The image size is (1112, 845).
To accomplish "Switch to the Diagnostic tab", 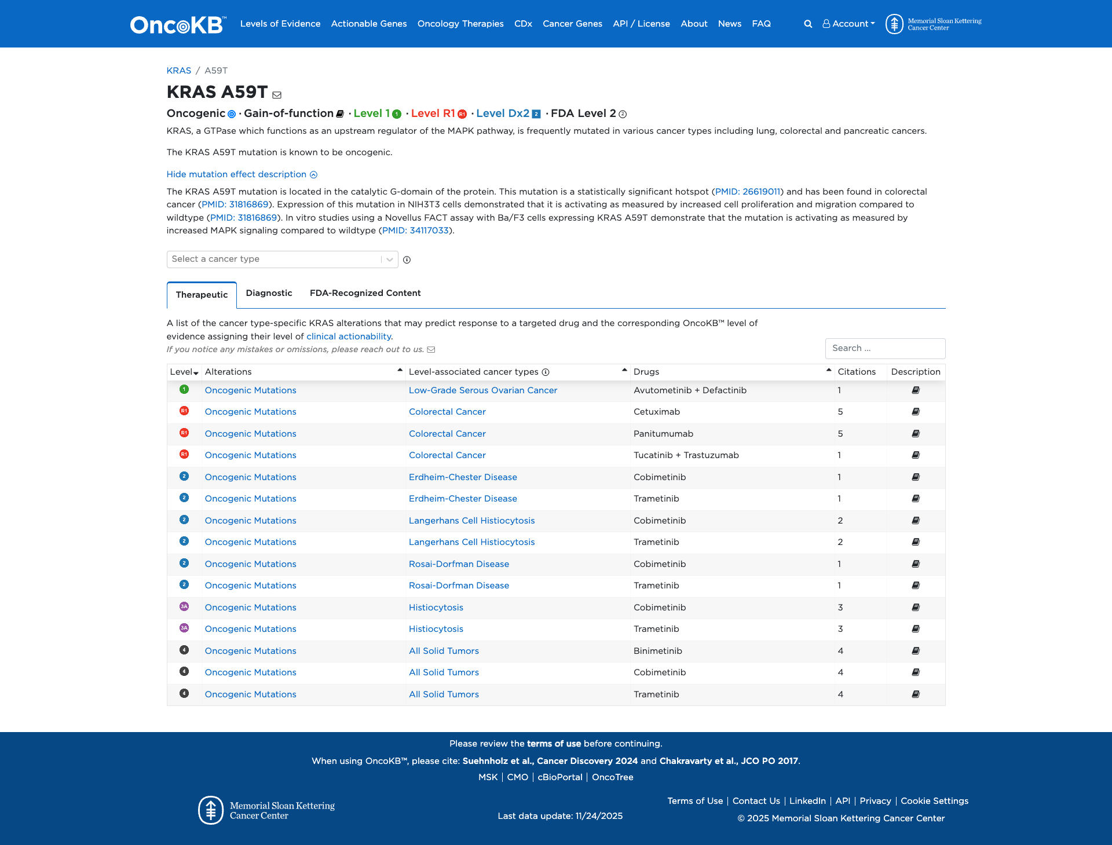I will tap(268, 293).
